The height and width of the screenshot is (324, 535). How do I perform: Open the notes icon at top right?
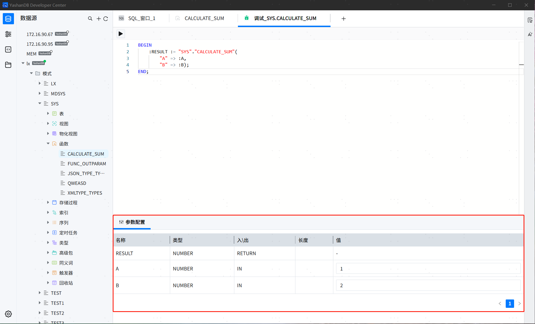click(530, 20)
